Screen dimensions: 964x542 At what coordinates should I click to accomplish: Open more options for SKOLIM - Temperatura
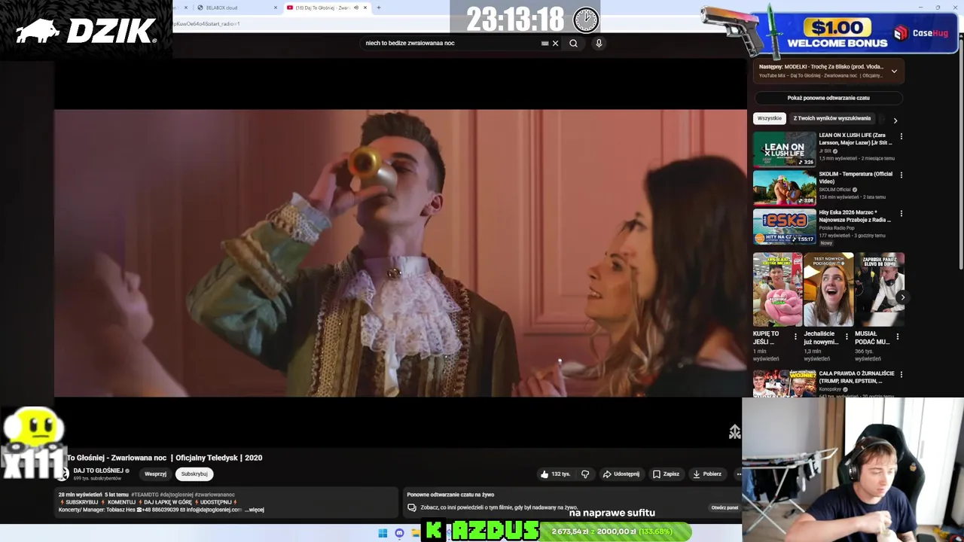901,175
